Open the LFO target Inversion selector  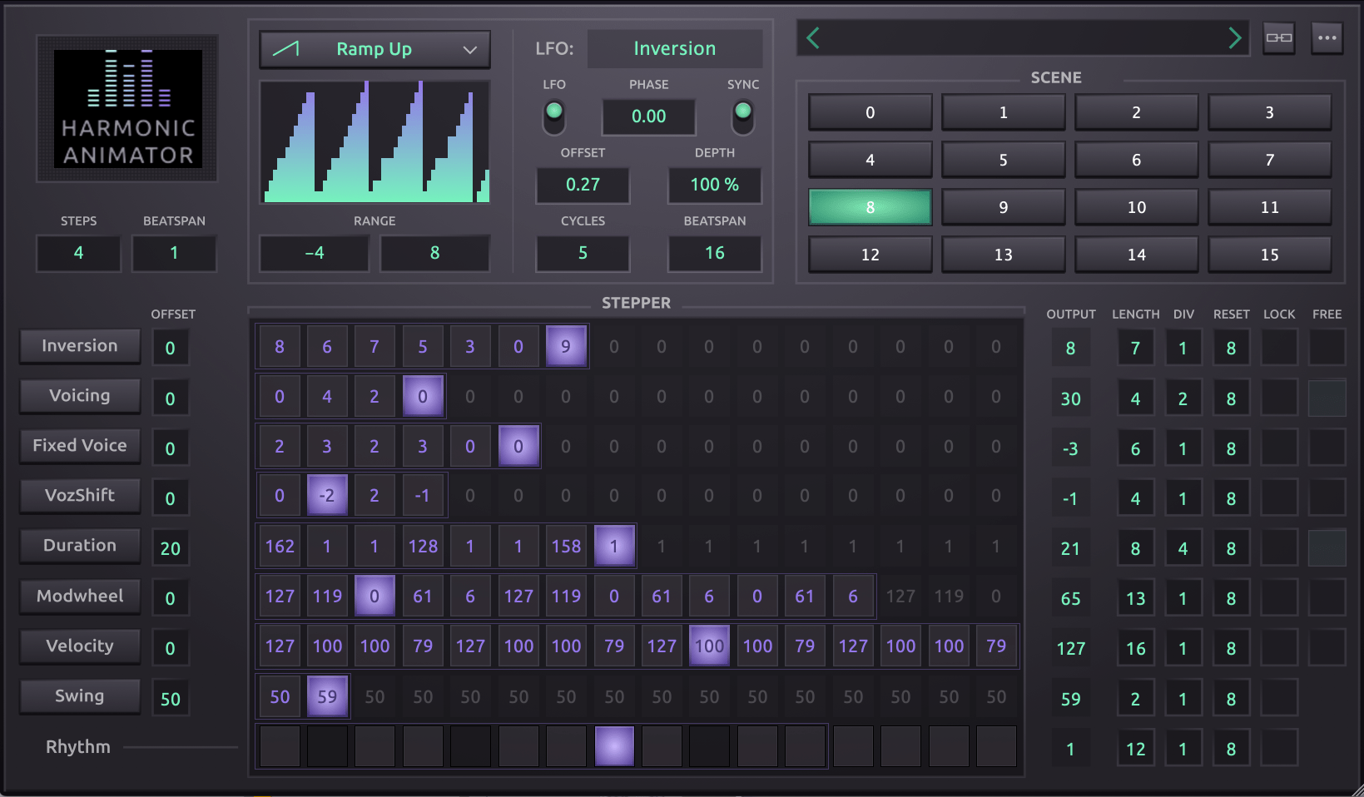click(x=675, y=48)
